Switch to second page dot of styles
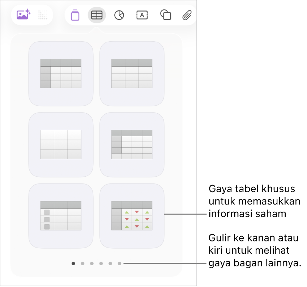The image size is (307, 287). (x=82, y=263)
